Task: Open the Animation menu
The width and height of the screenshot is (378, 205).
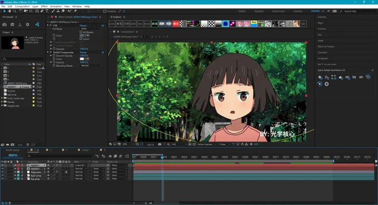Action: pos(56,7)
